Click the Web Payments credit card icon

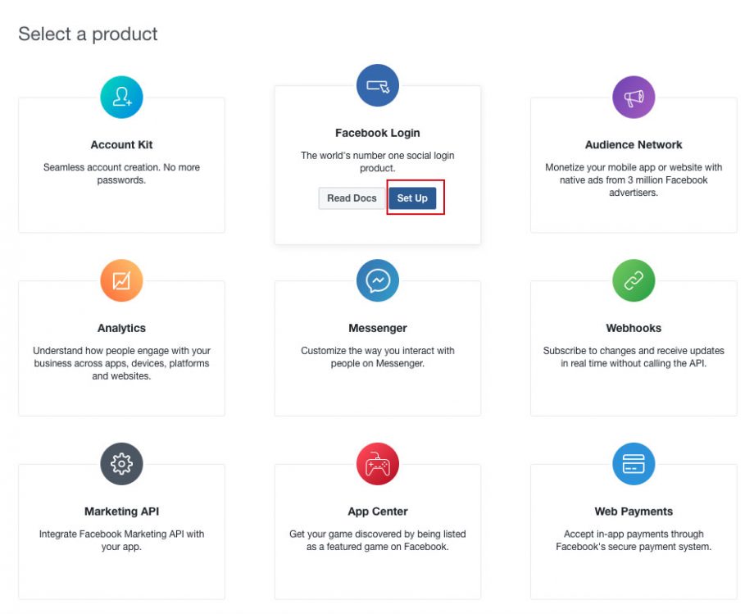[x=634, y=464]
